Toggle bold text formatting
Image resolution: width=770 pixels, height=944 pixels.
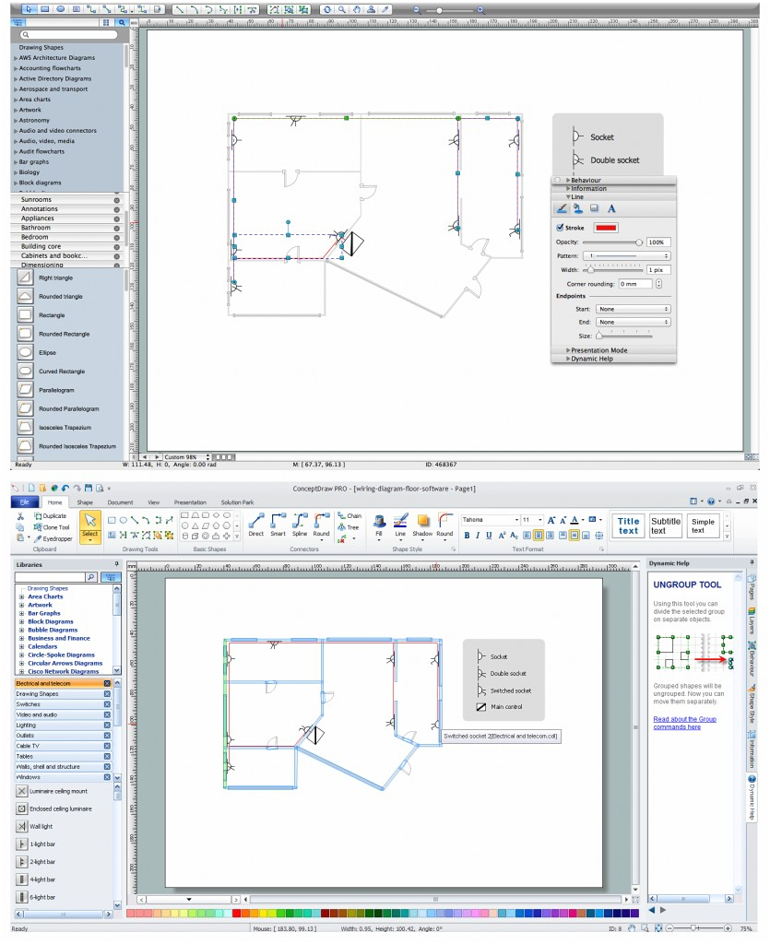pos(468,535)
